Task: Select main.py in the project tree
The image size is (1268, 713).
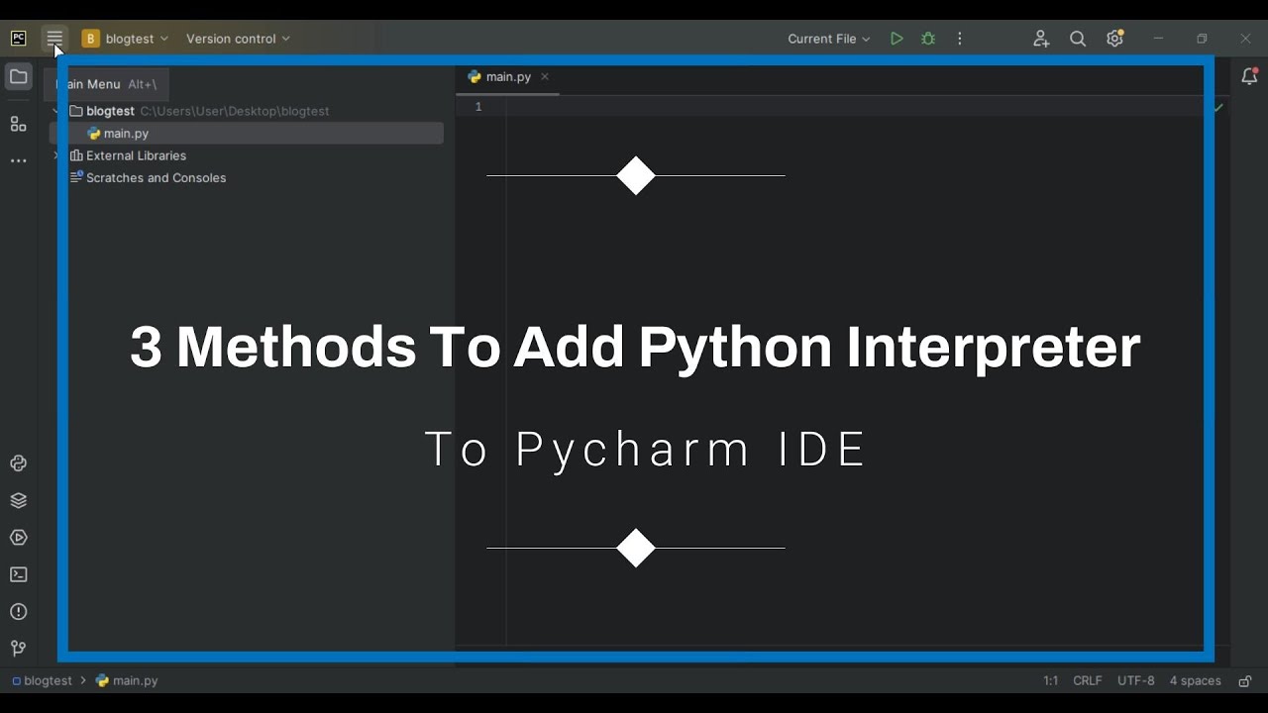Action: click(x=247, y=134)
